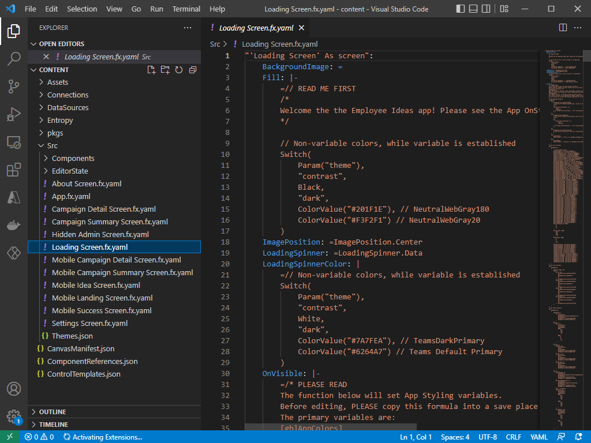Expand the DataSources folder
The height and width of the screenshot is (443, 591).
68,107
